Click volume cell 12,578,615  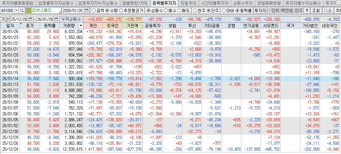[71, 149]
